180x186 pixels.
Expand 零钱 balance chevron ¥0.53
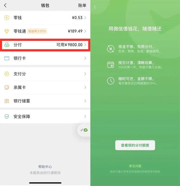[x=85, y=18]
